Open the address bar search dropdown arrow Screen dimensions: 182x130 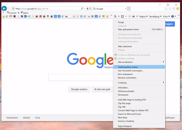(85, 9)
